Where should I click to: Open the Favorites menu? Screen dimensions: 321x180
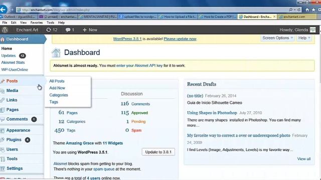pos(37,22)
